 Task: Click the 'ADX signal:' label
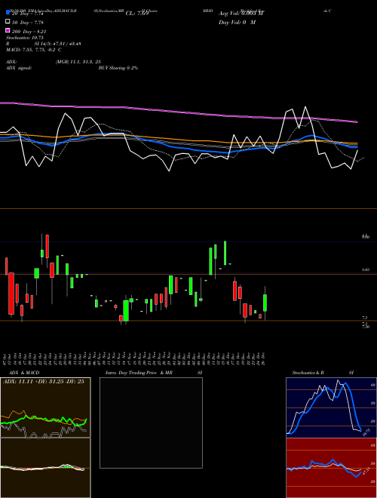click(x=19, y=68)
